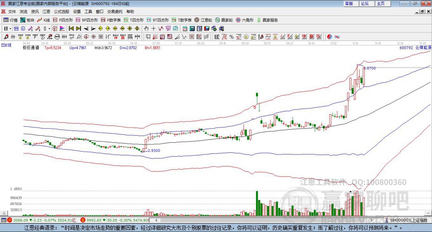
Task: Open the 浏览 menu
Action: point(24,11)
